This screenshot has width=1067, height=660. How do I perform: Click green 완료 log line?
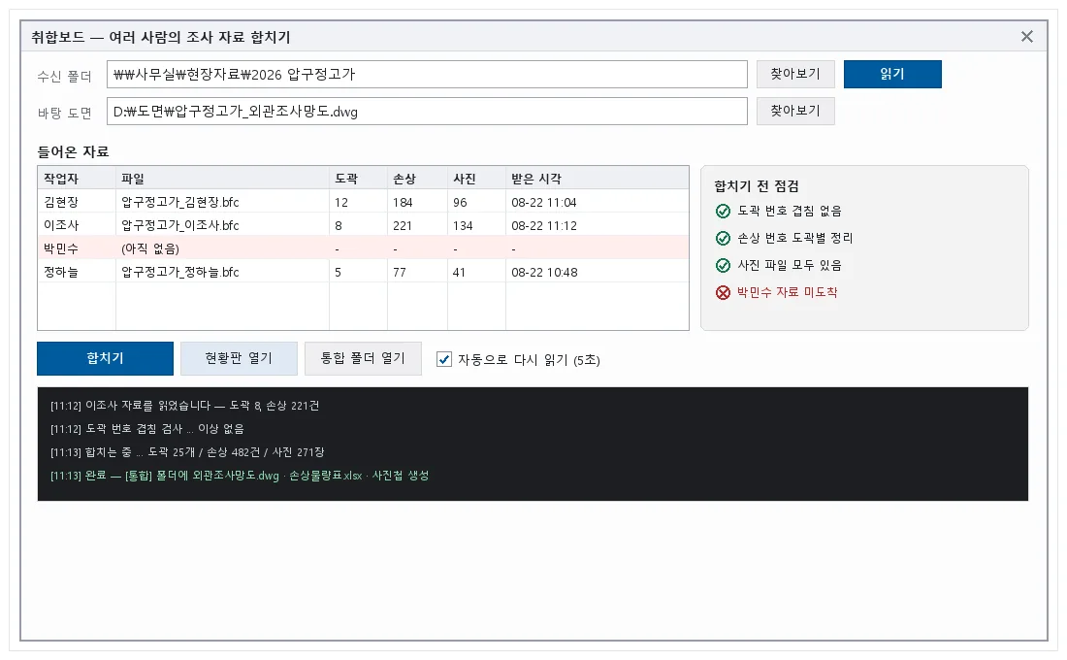point(240,476)
